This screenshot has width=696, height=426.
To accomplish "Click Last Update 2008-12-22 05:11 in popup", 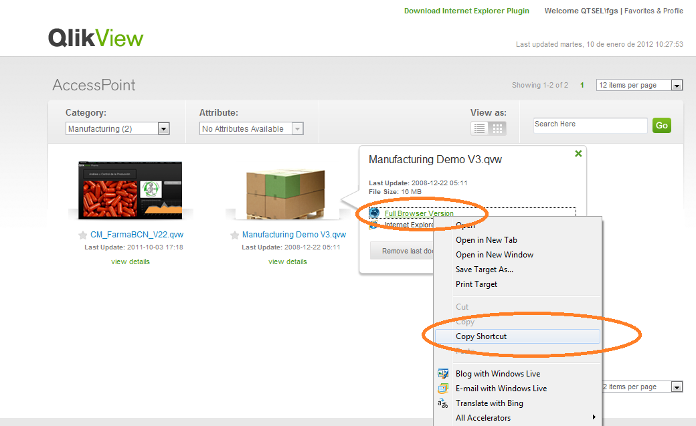I will click(x=418, y=183).
